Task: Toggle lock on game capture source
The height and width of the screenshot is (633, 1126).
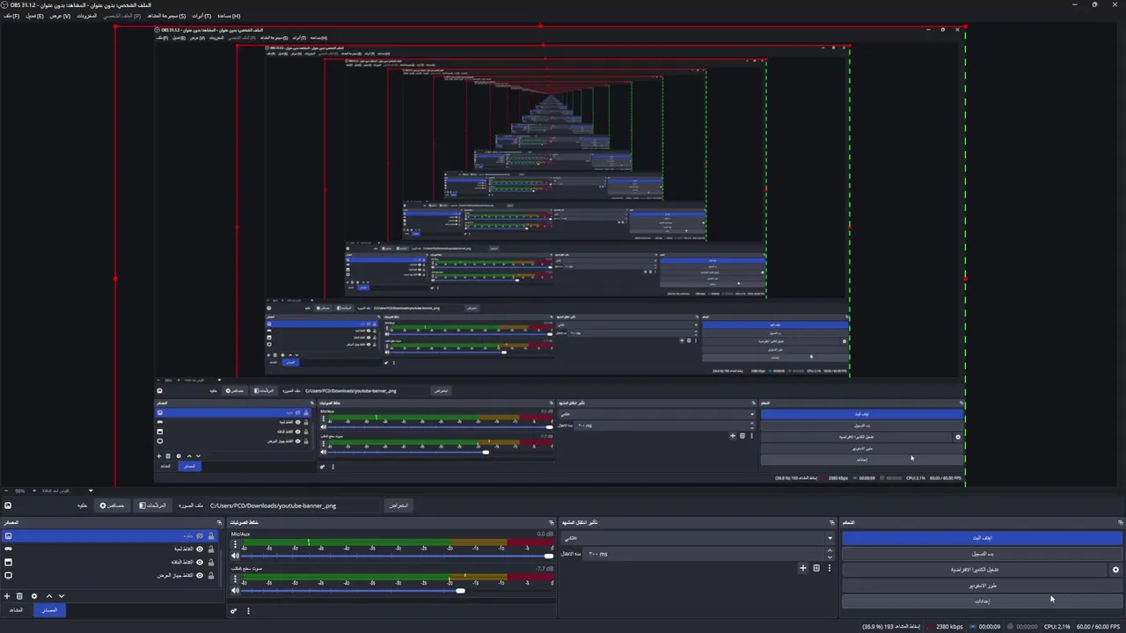Action: [211, 549]
